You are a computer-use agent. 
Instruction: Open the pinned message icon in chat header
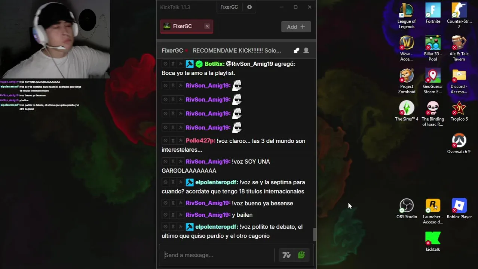(x=296, y=50)
